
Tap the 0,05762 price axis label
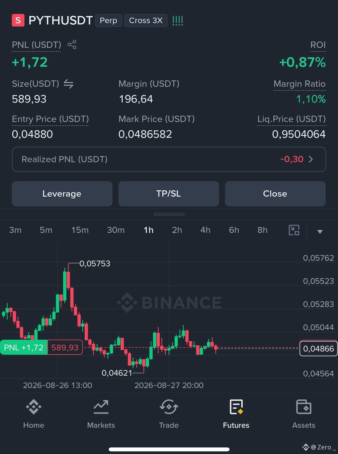319,258
